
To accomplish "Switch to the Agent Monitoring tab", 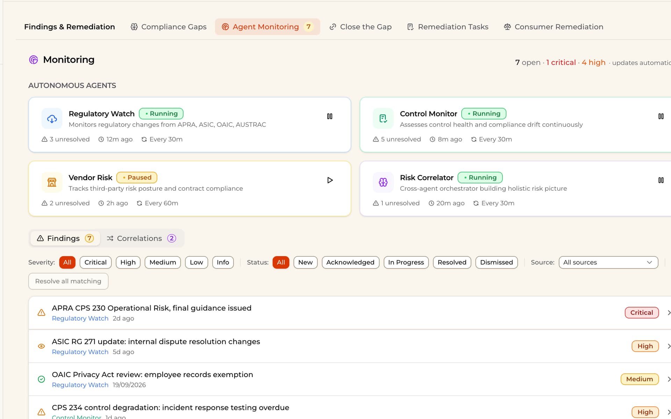I will click(267, 27).
